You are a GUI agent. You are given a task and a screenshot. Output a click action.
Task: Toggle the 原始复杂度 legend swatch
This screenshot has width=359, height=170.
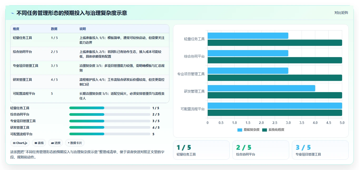click(x=240, y=130)
